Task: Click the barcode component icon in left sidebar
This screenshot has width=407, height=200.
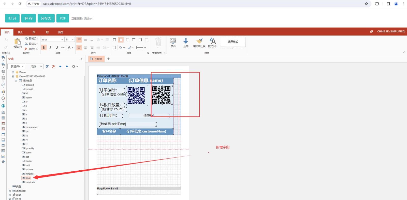Action: 3,78
